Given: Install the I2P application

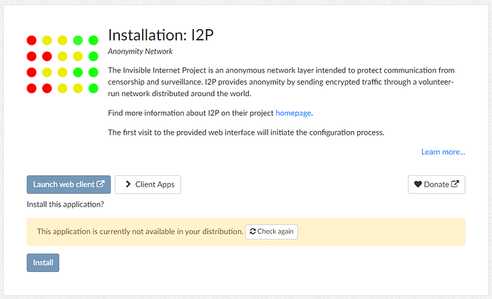Looking at the screenshot, I should [x=43, y=263].
